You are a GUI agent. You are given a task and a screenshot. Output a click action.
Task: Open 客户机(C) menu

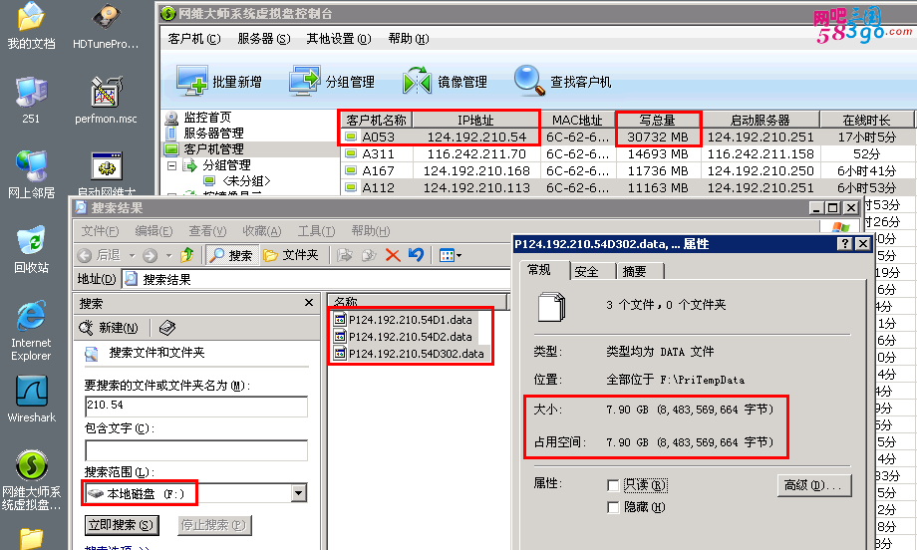(194, 39)
